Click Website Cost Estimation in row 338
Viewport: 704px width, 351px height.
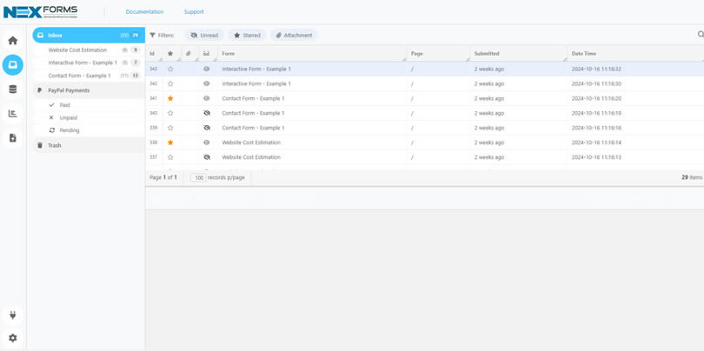251,142
